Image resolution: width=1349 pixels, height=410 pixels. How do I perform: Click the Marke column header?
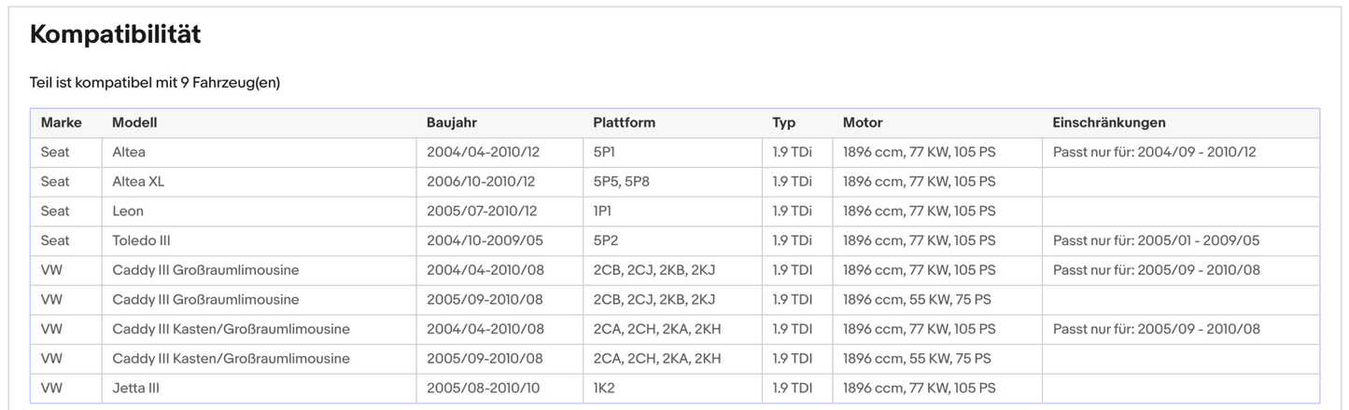[x=61, y=123]
